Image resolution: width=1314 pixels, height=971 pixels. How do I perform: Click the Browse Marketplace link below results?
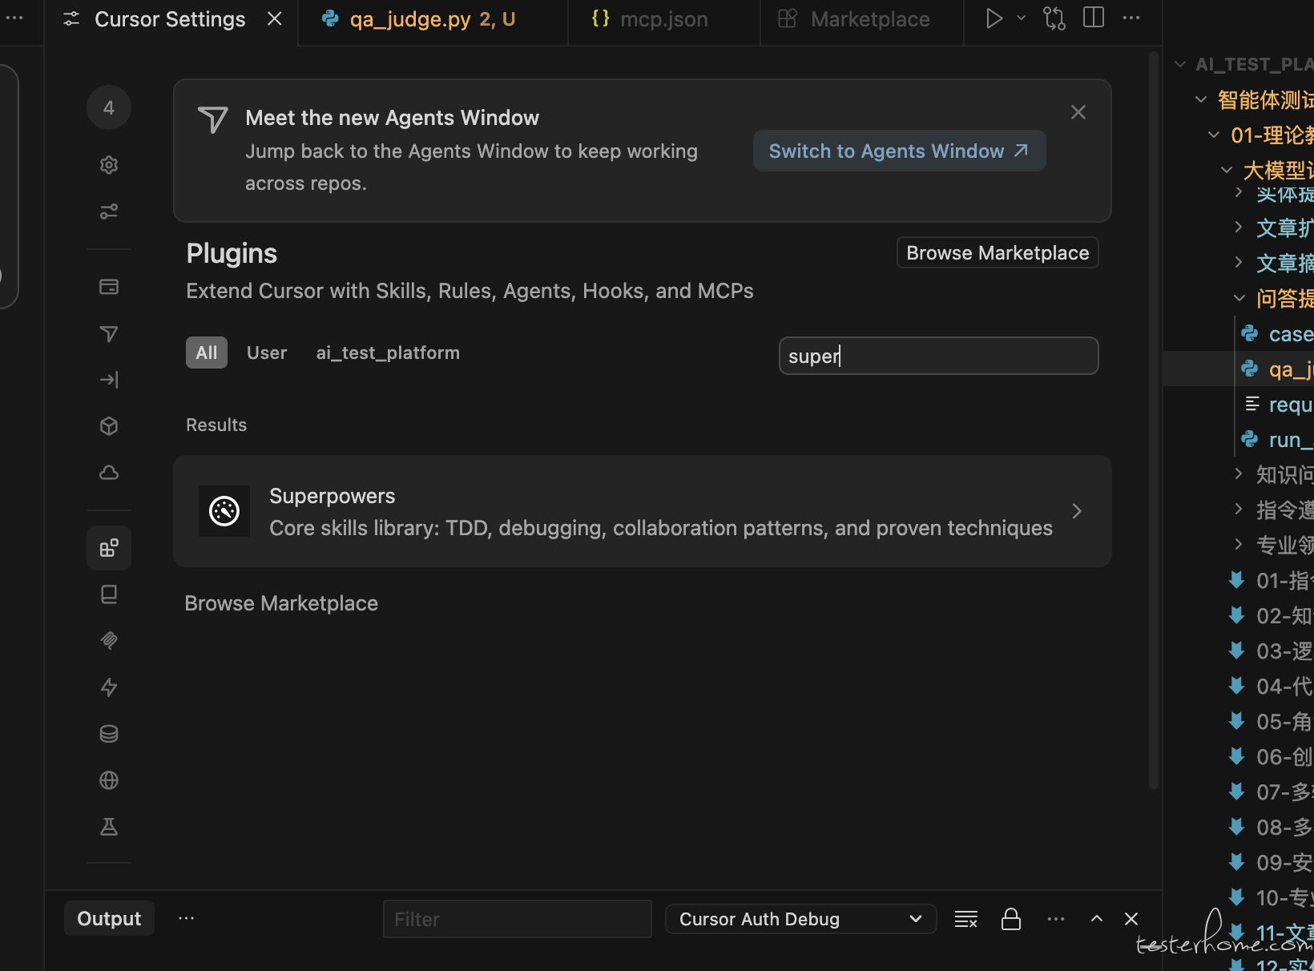(x=281, y=603)
